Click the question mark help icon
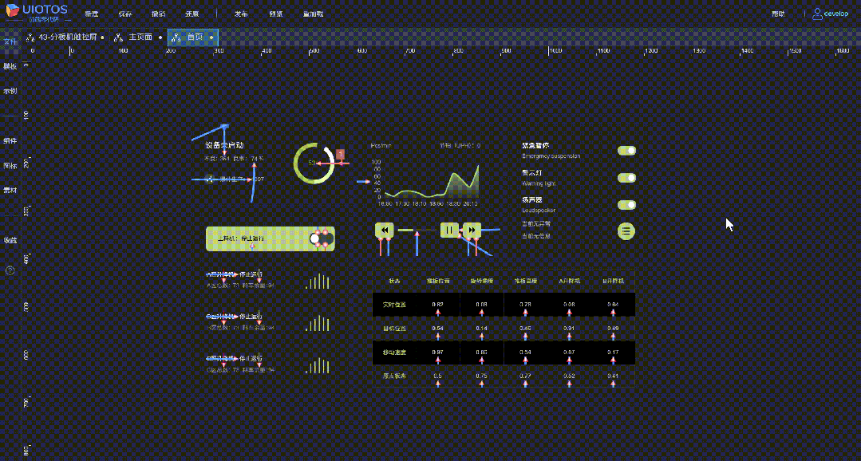 [x=10, y=270]
